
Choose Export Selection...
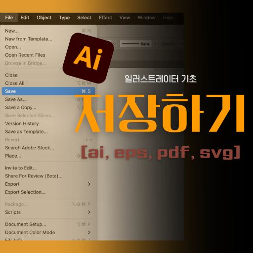pos(48,192)
